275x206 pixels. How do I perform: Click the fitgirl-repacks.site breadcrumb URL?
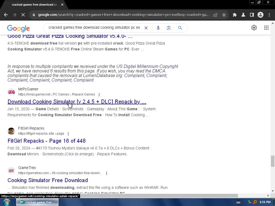click(41, 134)
